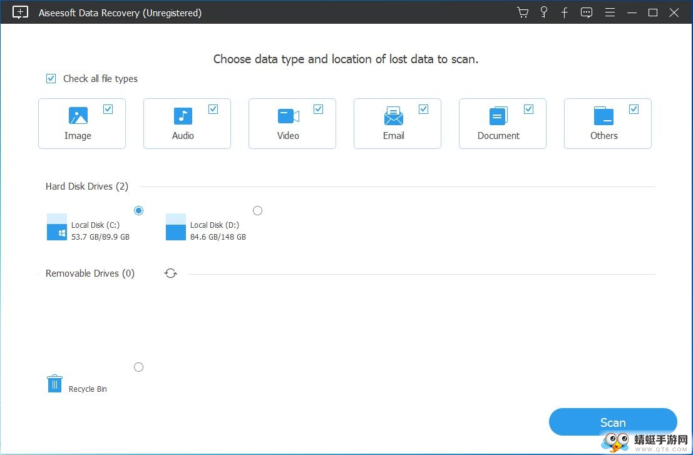This screenshot has height=455, width=693.
Task: Minimize the Data Recovery window
Action: point(632,13)
